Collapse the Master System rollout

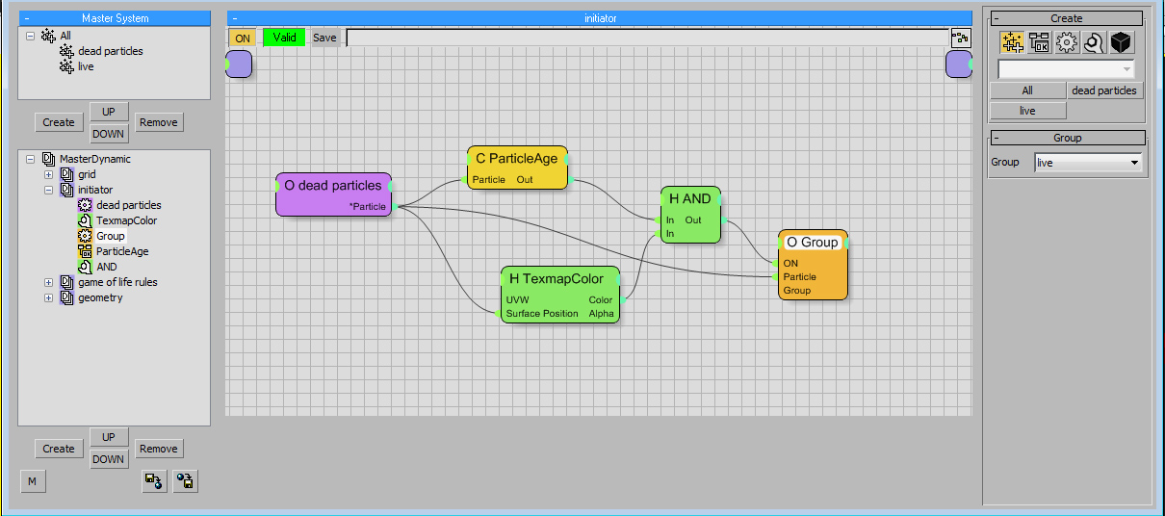coord(27,18)
